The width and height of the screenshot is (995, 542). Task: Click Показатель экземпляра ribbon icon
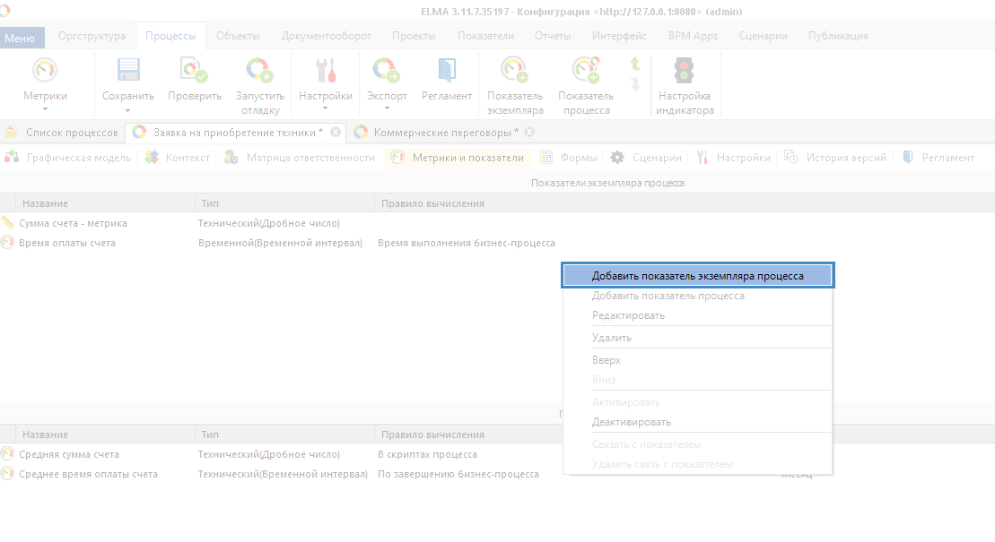[x=515, y=72]
